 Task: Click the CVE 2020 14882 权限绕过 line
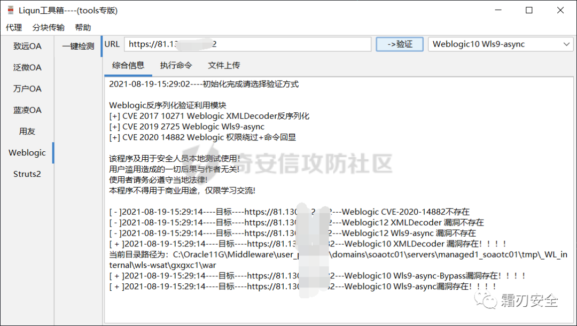point(202,137)
